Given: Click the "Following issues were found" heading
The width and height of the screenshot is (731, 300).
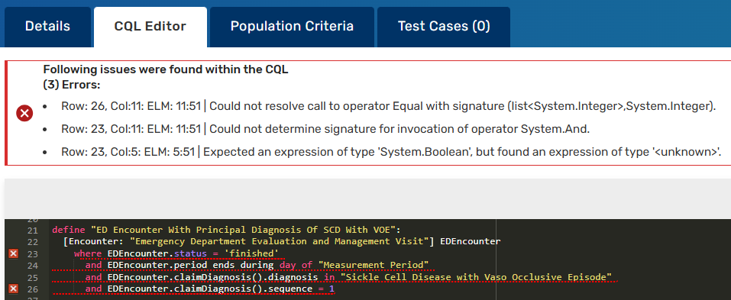Looking at the screenshot, I should point(166,70).
